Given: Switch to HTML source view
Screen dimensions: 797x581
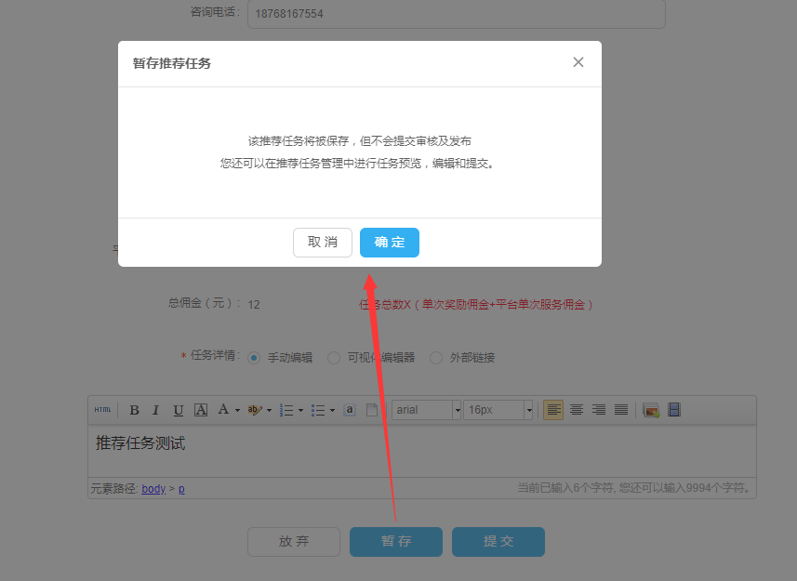Looking at the screenshot, I should [x=102, y=410].
